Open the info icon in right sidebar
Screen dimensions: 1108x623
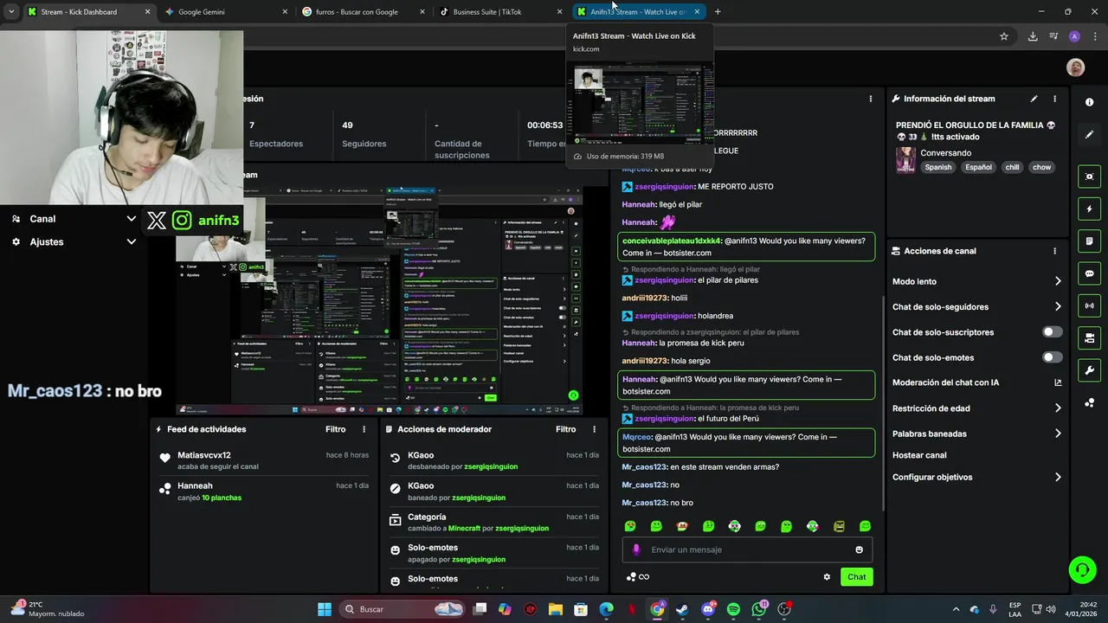click(x=1089, y=102)
